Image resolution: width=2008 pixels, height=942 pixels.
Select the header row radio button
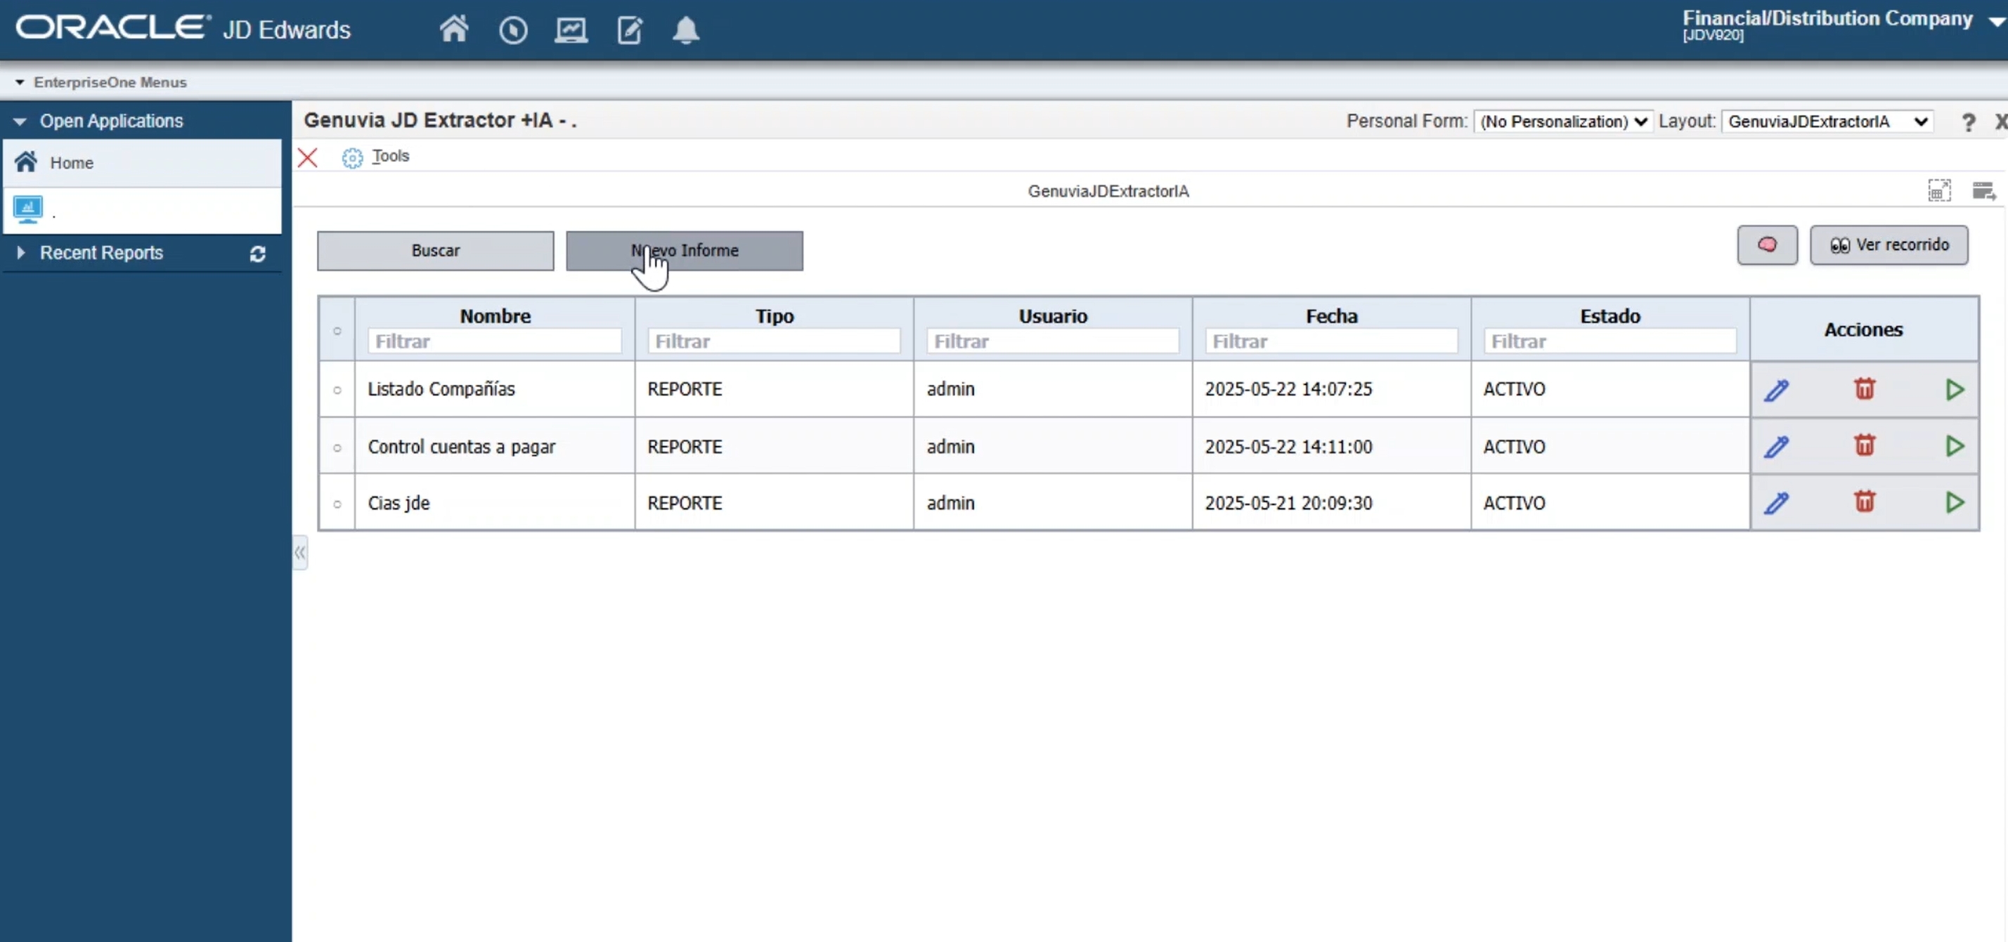(337, 330)
